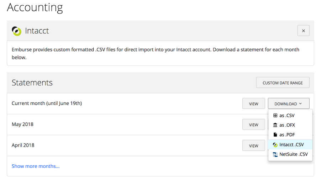View the current month statement
The height and width of the screenshot is (179, 321).
pyautogui.click(x=253, y=104)
